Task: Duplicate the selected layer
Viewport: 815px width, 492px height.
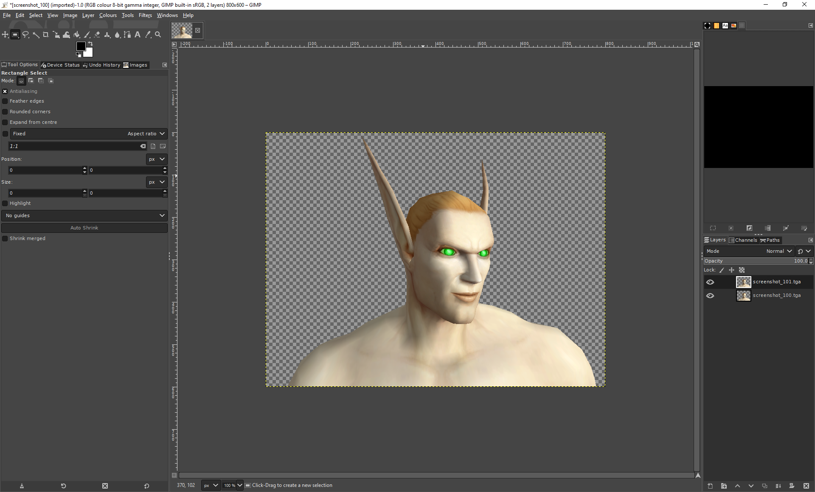Action: 764,486
